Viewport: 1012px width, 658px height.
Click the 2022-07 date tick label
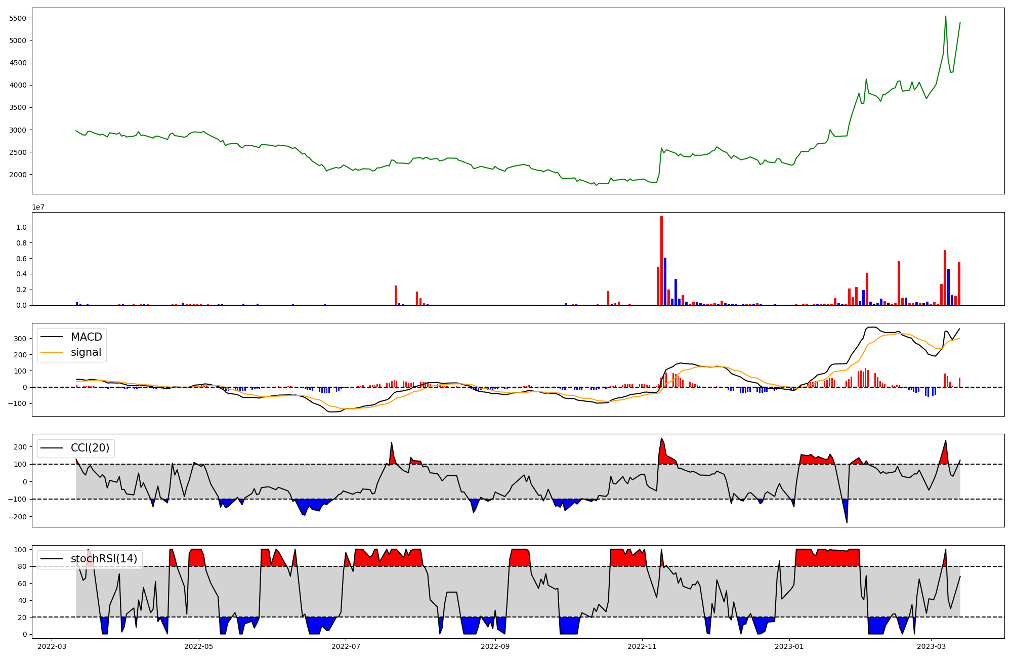click(346, 646)
